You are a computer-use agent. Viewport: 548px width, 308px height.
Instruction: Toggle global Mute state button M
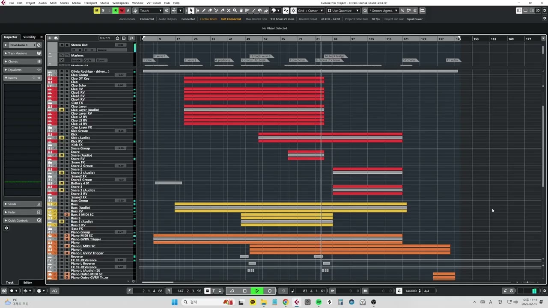point(97,11)
